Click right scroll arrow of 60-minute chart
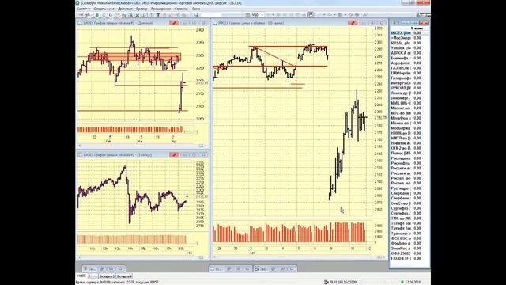The height and width of the screenshot is (285, 506). click(384, 257)
